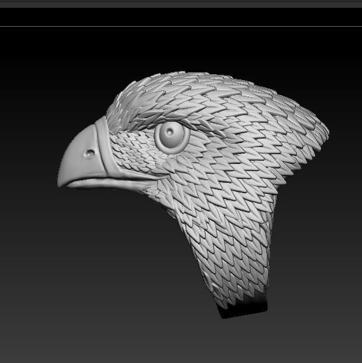Screen dimensions: 362x363
Task: Select the nostril hole on the beak
Action: [90, 153]
